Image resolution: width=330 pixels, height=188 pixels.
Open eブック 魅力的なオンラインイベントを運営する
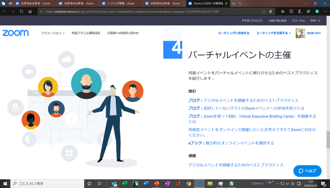click(x=231, y=143)
